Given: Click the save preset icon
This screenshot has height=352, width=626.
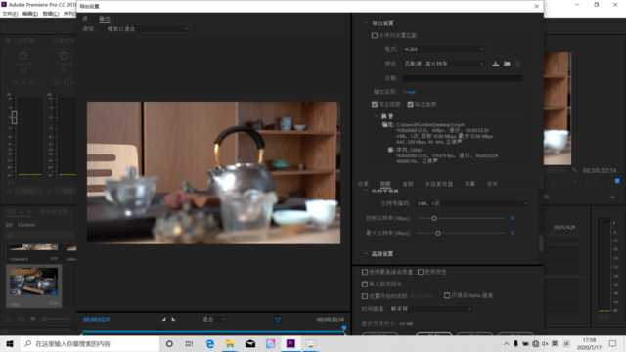Looking at the screenshot, I should [496, 64].
